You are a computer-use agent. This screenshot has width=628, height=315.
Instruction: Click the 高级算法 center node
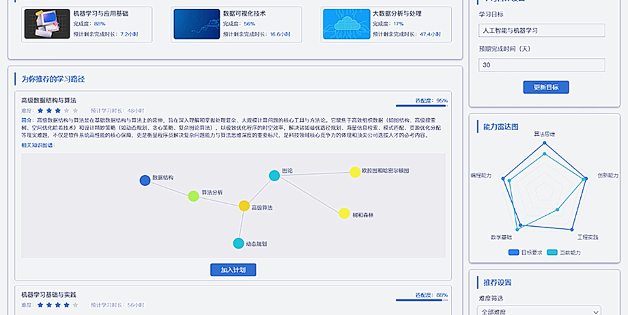pos(244,206)
